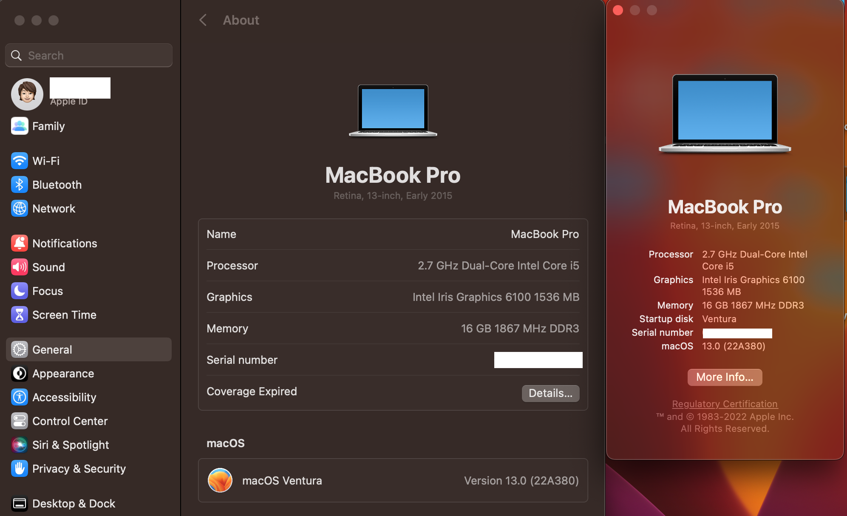Click Graphics value in System Settings

[496, 297]
